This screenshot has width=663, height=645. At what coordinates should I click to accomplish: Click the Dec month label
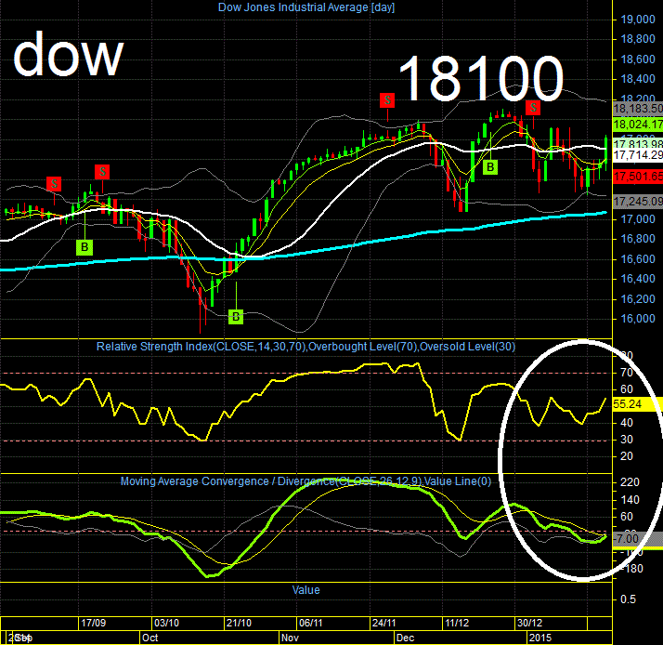tap(405, 638)
